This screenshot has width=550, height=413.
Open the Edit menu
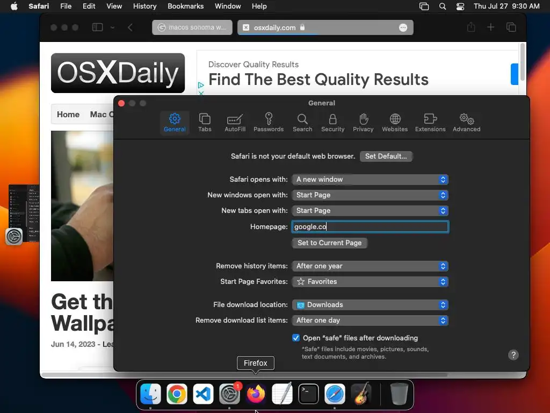pyautogui.click(x=89, y=6)
